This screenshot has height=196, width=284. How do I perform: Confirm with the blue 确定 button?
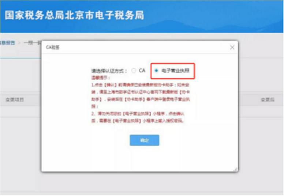coord(144,140)
